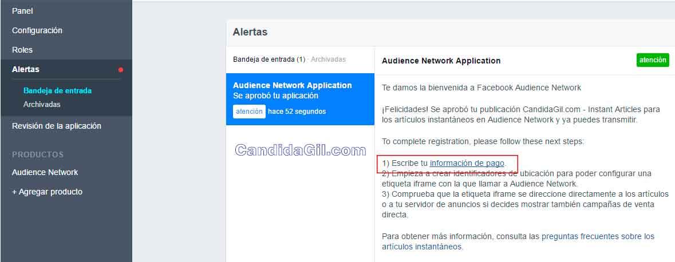Click the Audience Network Application message heading
Image resolution: width=675 pixels, height=262 pixels.
click(441, 61)
